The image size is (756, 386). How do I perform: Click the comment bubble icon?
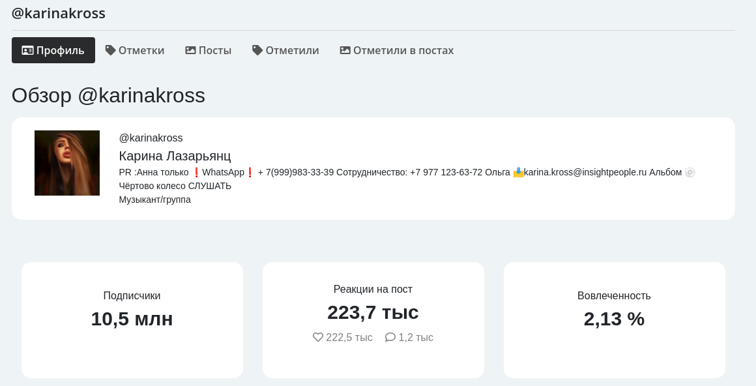click(x=390, y=337)
